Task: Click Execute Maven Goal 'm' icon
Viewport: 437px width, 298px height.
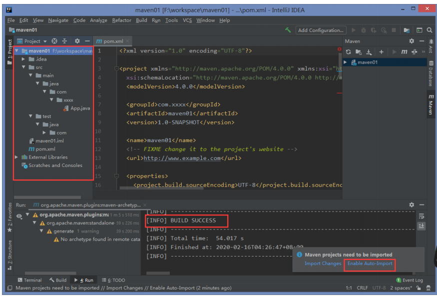Action: [404, 52]
